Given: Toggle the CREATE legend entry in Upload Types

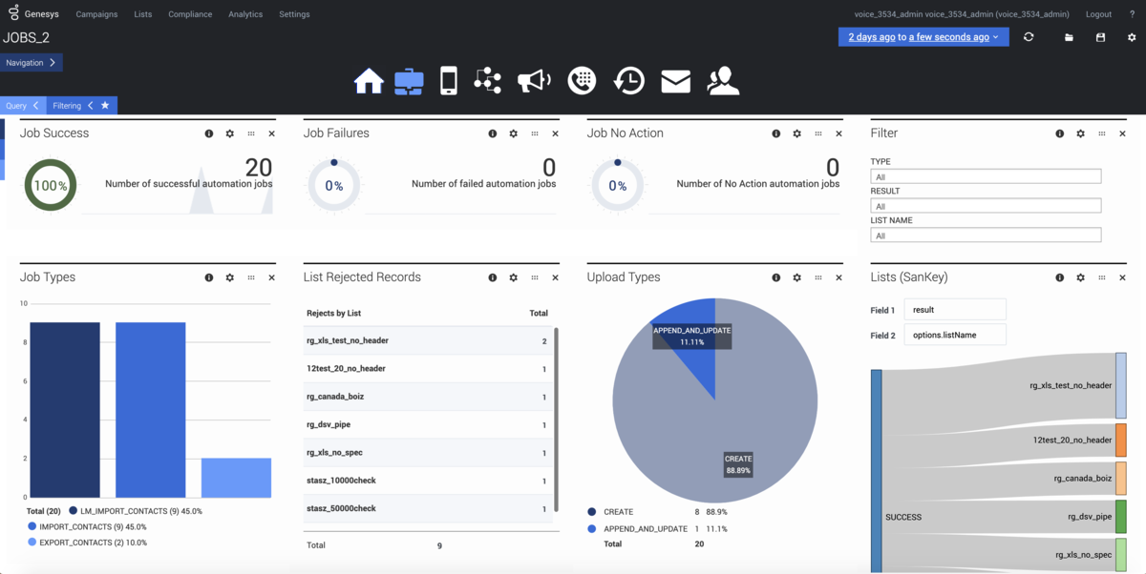Looking at the screenshot, I should pyautogui.click(x=618, y=512).
